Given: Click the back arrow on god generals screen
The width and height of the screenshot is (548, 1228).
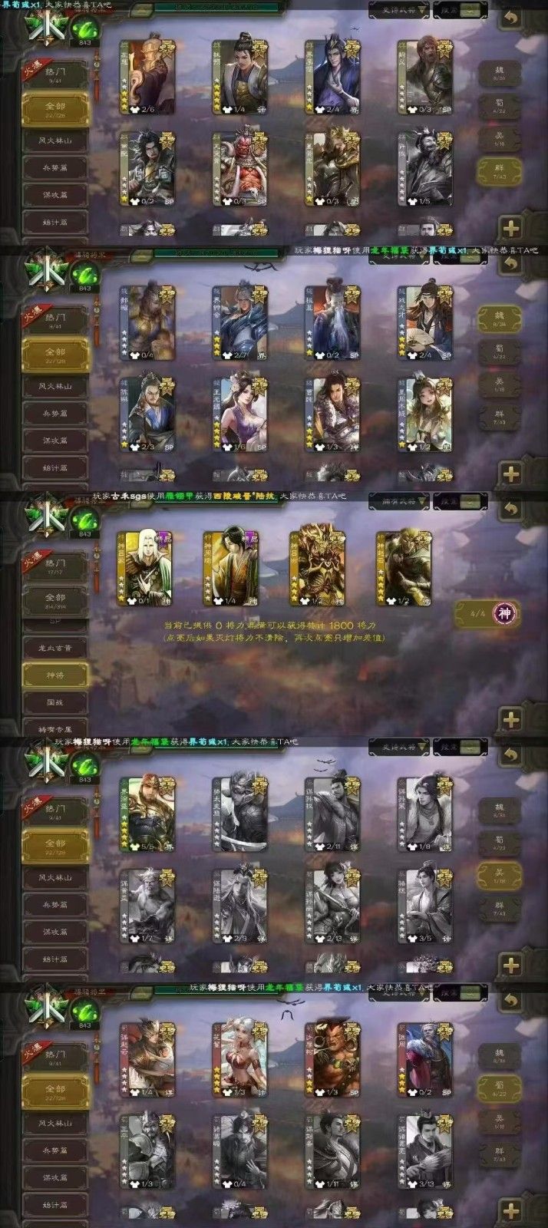Looking at the screenshot, I should pyautogui.click(x=511, y=510).
